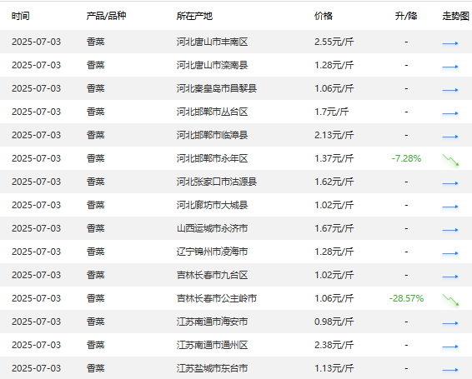The image size is (472, 379).
Task: Open downward trend chart for 吉林长春市公主岭市
Action: click(x=450, y=300)
